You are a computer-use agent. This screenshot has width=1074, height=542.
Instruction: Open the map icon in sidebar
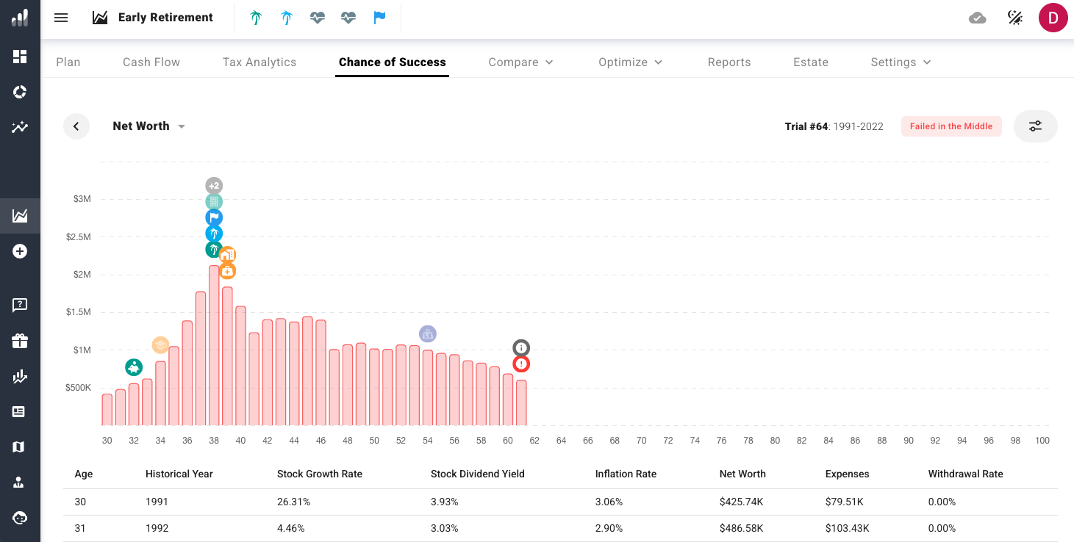coord(20,447)
